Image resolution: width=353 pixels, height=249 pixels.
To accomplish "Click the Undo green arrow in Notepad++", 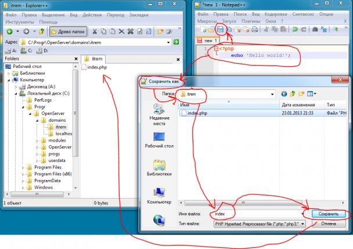I will pos(295,29).
